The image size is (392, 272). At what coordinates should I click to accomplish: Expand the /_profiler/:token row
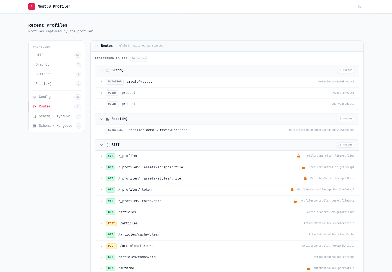[101, 190]
